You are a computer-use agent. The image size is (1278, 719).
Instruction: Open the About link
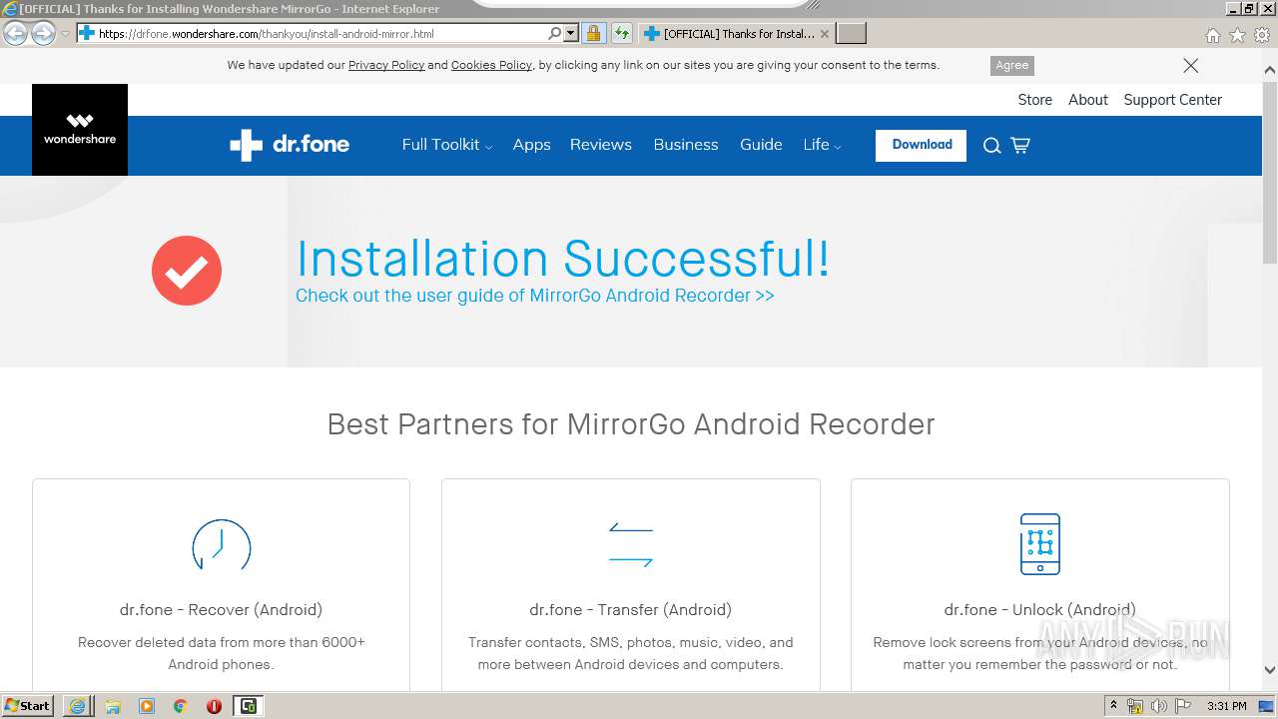pos(1088,100)
